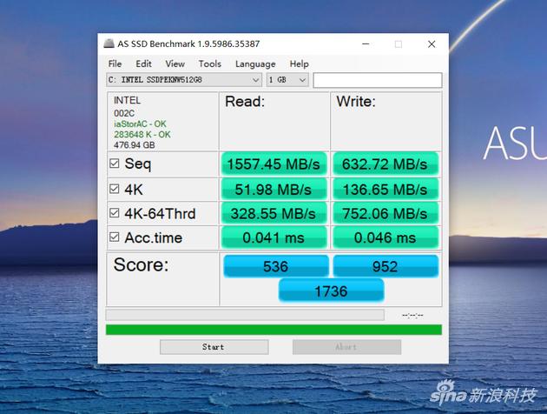547x414 pixels.
Task: Click the AS SSD Benchmark app icon in title bar
Action: point(109,43)
